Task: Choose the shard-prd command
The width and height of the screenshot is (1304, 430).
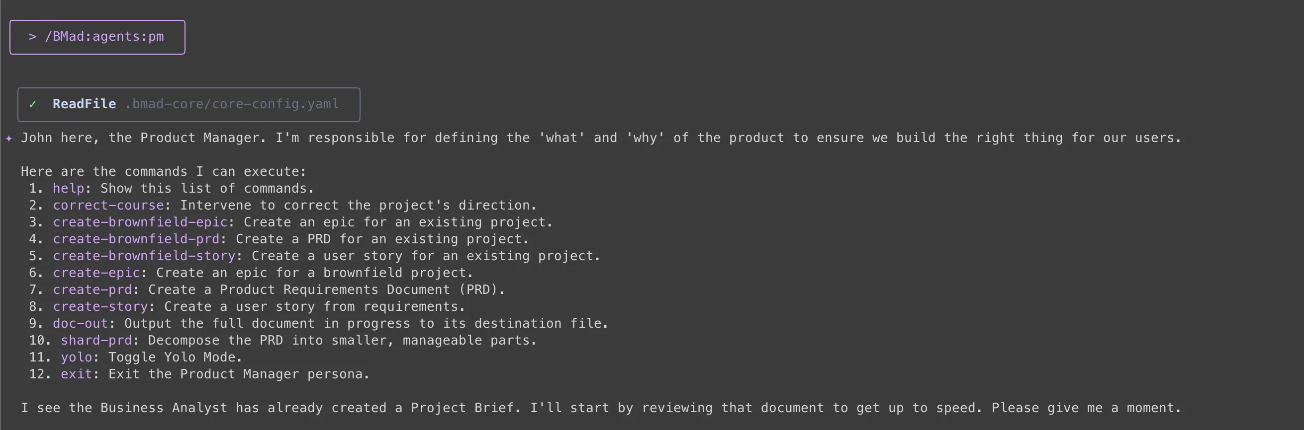Action: [x=96, y=341]
